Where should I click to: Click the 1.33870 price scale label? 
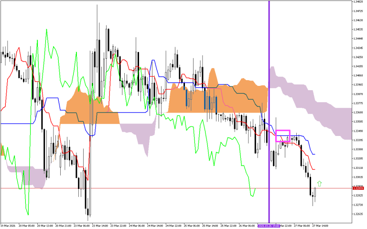(x=358, y=94)
